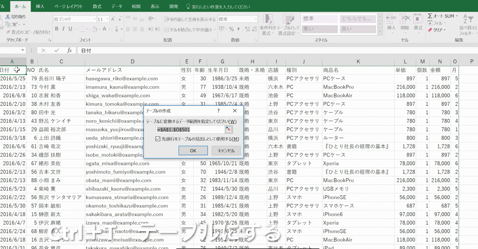Apply the Bad (悪い) cell style
Viewport: 478px width, 249px height.
320,29
